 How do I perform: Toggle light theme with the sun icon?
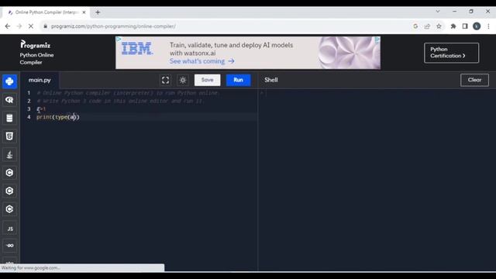(x=183, y=80)
